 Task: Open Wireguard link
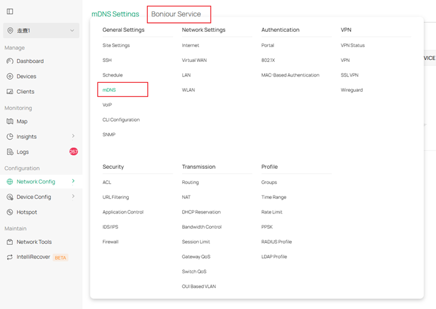(351, 90)
